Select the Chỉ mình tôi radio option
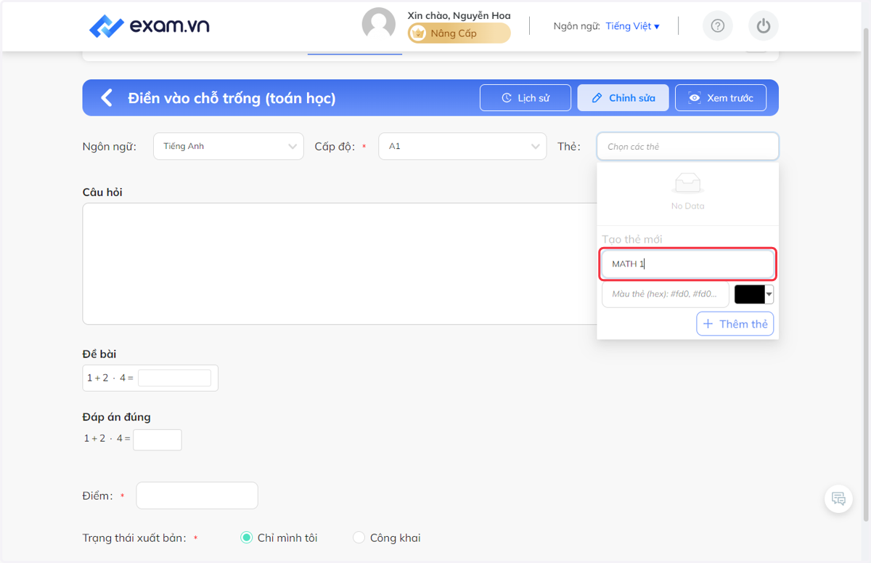 [x=246, y=538]
